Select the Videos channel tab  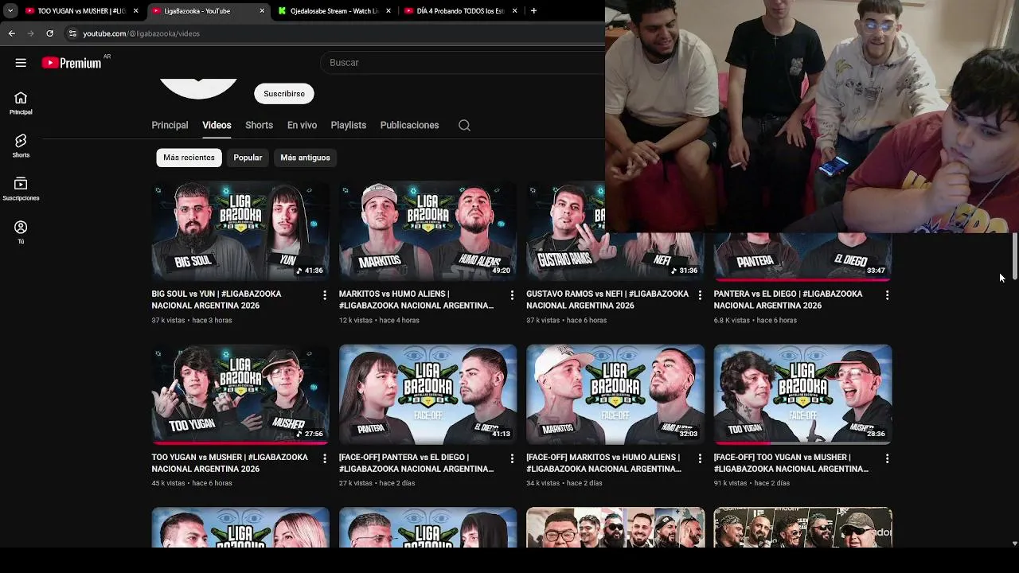point(217,125)
